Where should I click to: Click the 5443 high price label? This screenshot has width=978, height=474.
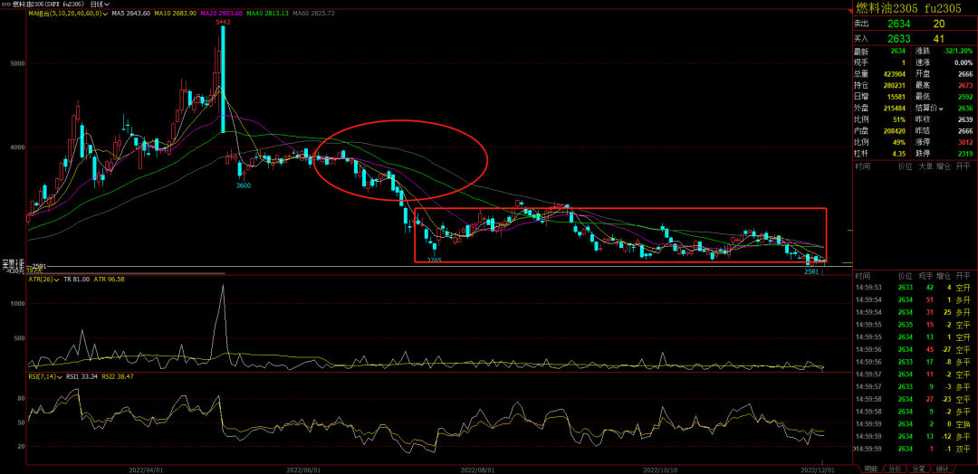click(222, 22)
